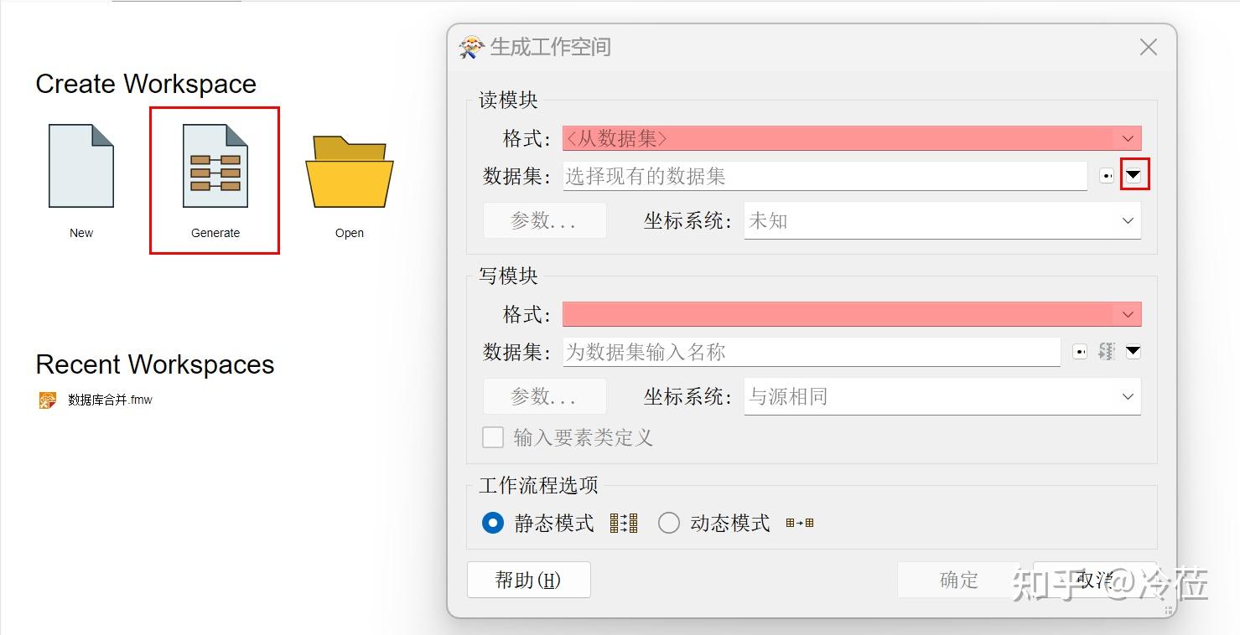The image size is (1240, 635).
Task: Click the 帮助(H) button
Action: [x=528, y=579]
